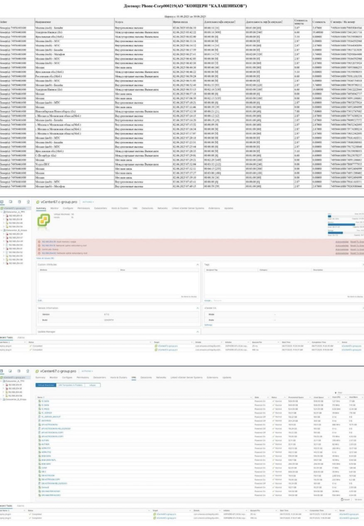This screenshot has height=526, width=364.
Task: Click Acknowledge on the first host memory alarm
Action: coord(341,241)
